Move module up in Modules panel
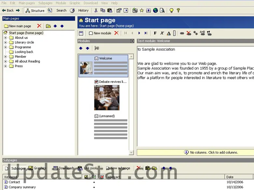 coord(81,48)
